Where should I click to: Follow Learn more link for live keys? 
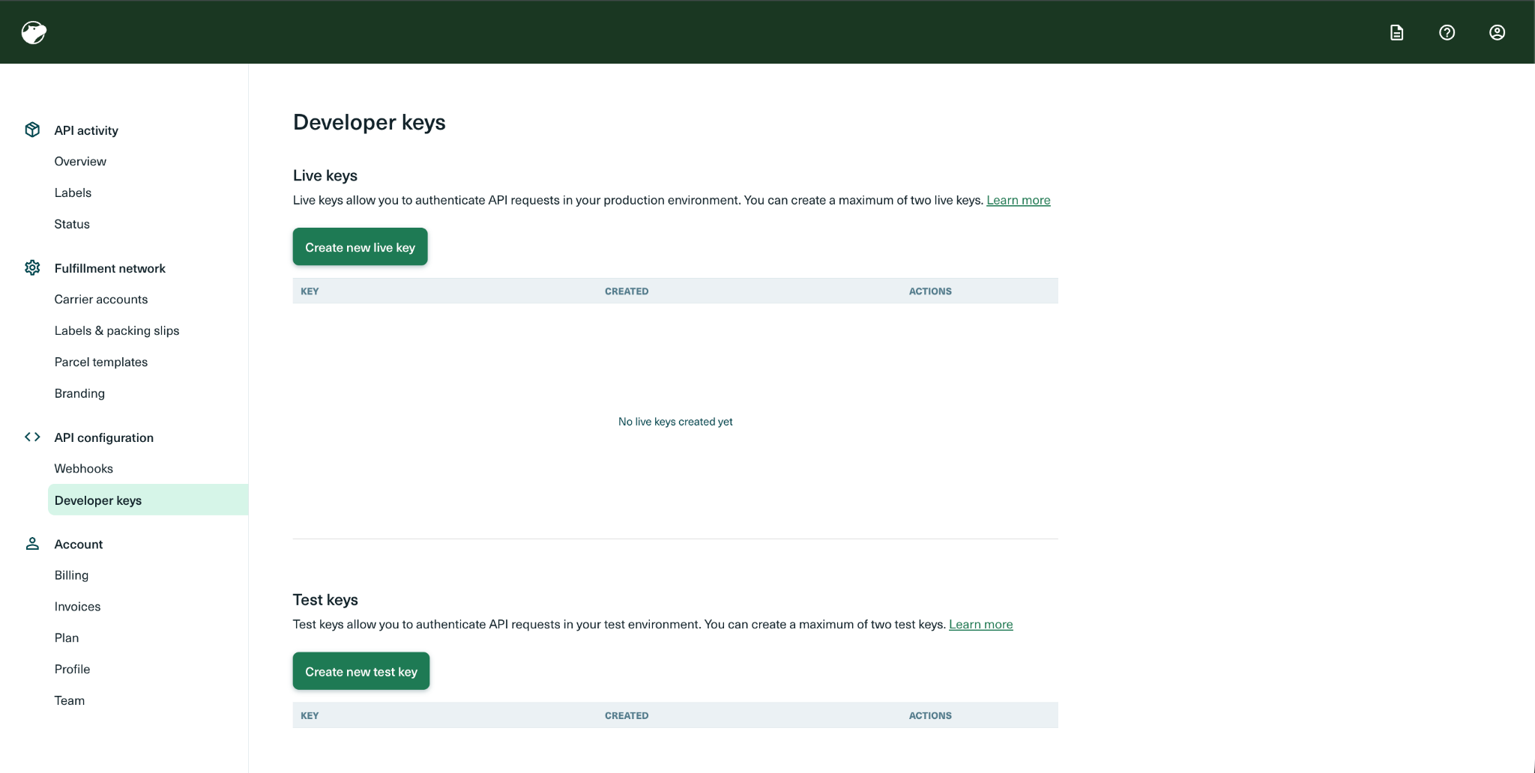1018,200
